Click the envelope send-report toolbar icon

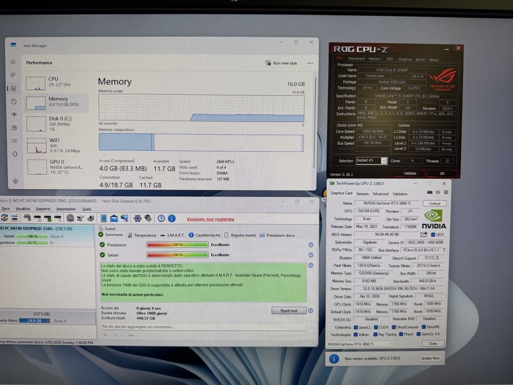tap(114, 218)
